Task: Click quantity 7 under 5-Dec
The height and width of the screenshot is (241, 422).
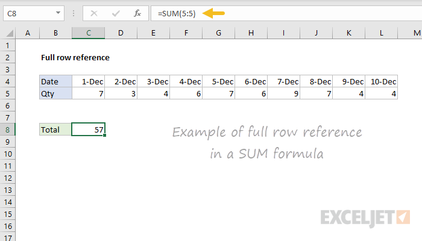Action: (x=218, y=93)
